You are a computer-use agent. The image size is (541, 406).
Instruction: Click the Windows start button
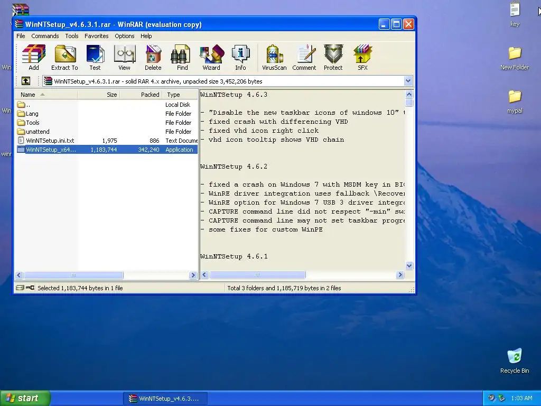coord(25,398)
